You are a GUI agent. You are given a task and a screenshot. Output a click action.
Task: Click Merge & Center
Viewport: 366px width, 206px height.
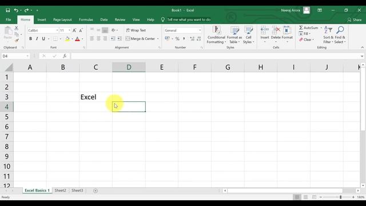[140, 38]
